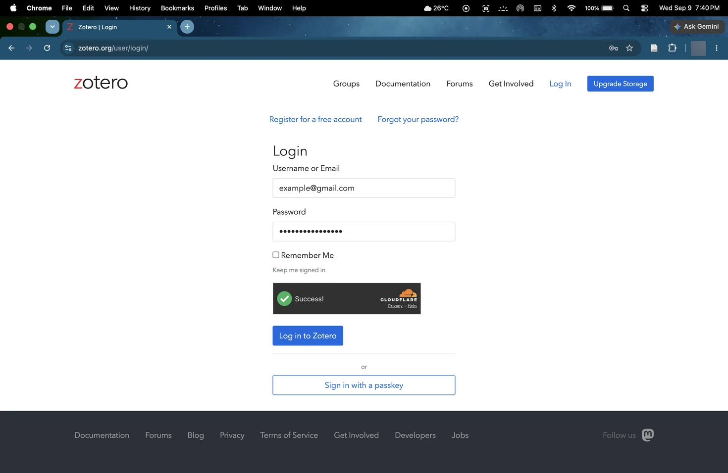Open Chrome's three-dot menu
Screen dimensions: 728x473
(x=717, y=48)
